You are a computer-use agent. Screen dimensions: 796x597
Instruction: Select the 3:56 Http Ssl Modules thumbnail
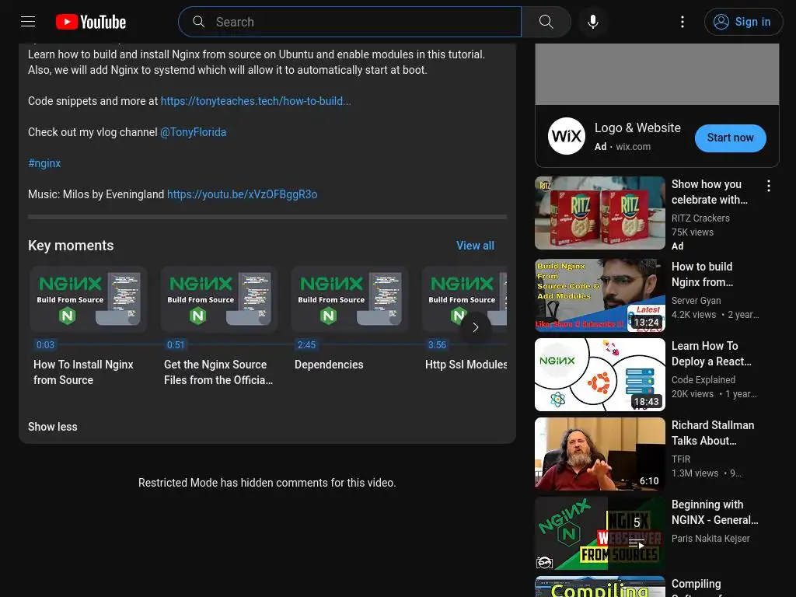[465, 299]
